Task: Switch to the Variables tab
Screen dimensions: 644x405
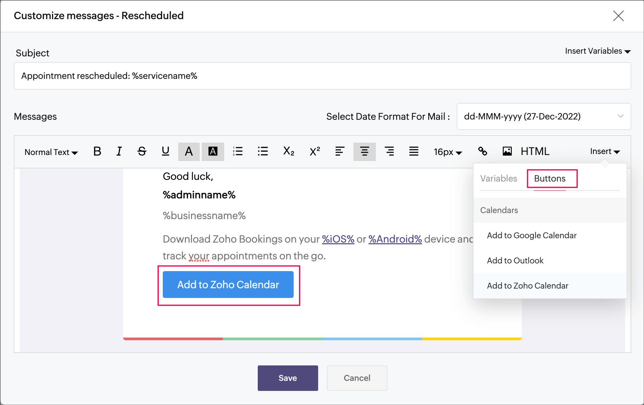Action: (x=498, y=179)
